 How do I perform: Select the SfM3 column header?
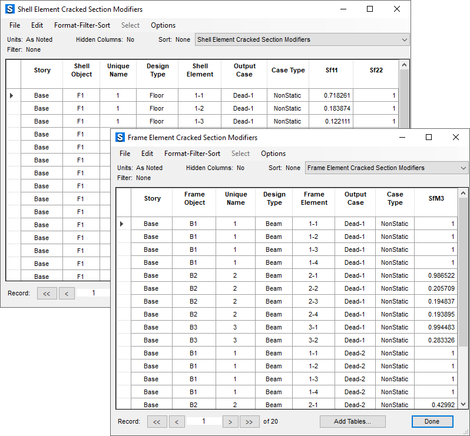[x=436, y=199]
